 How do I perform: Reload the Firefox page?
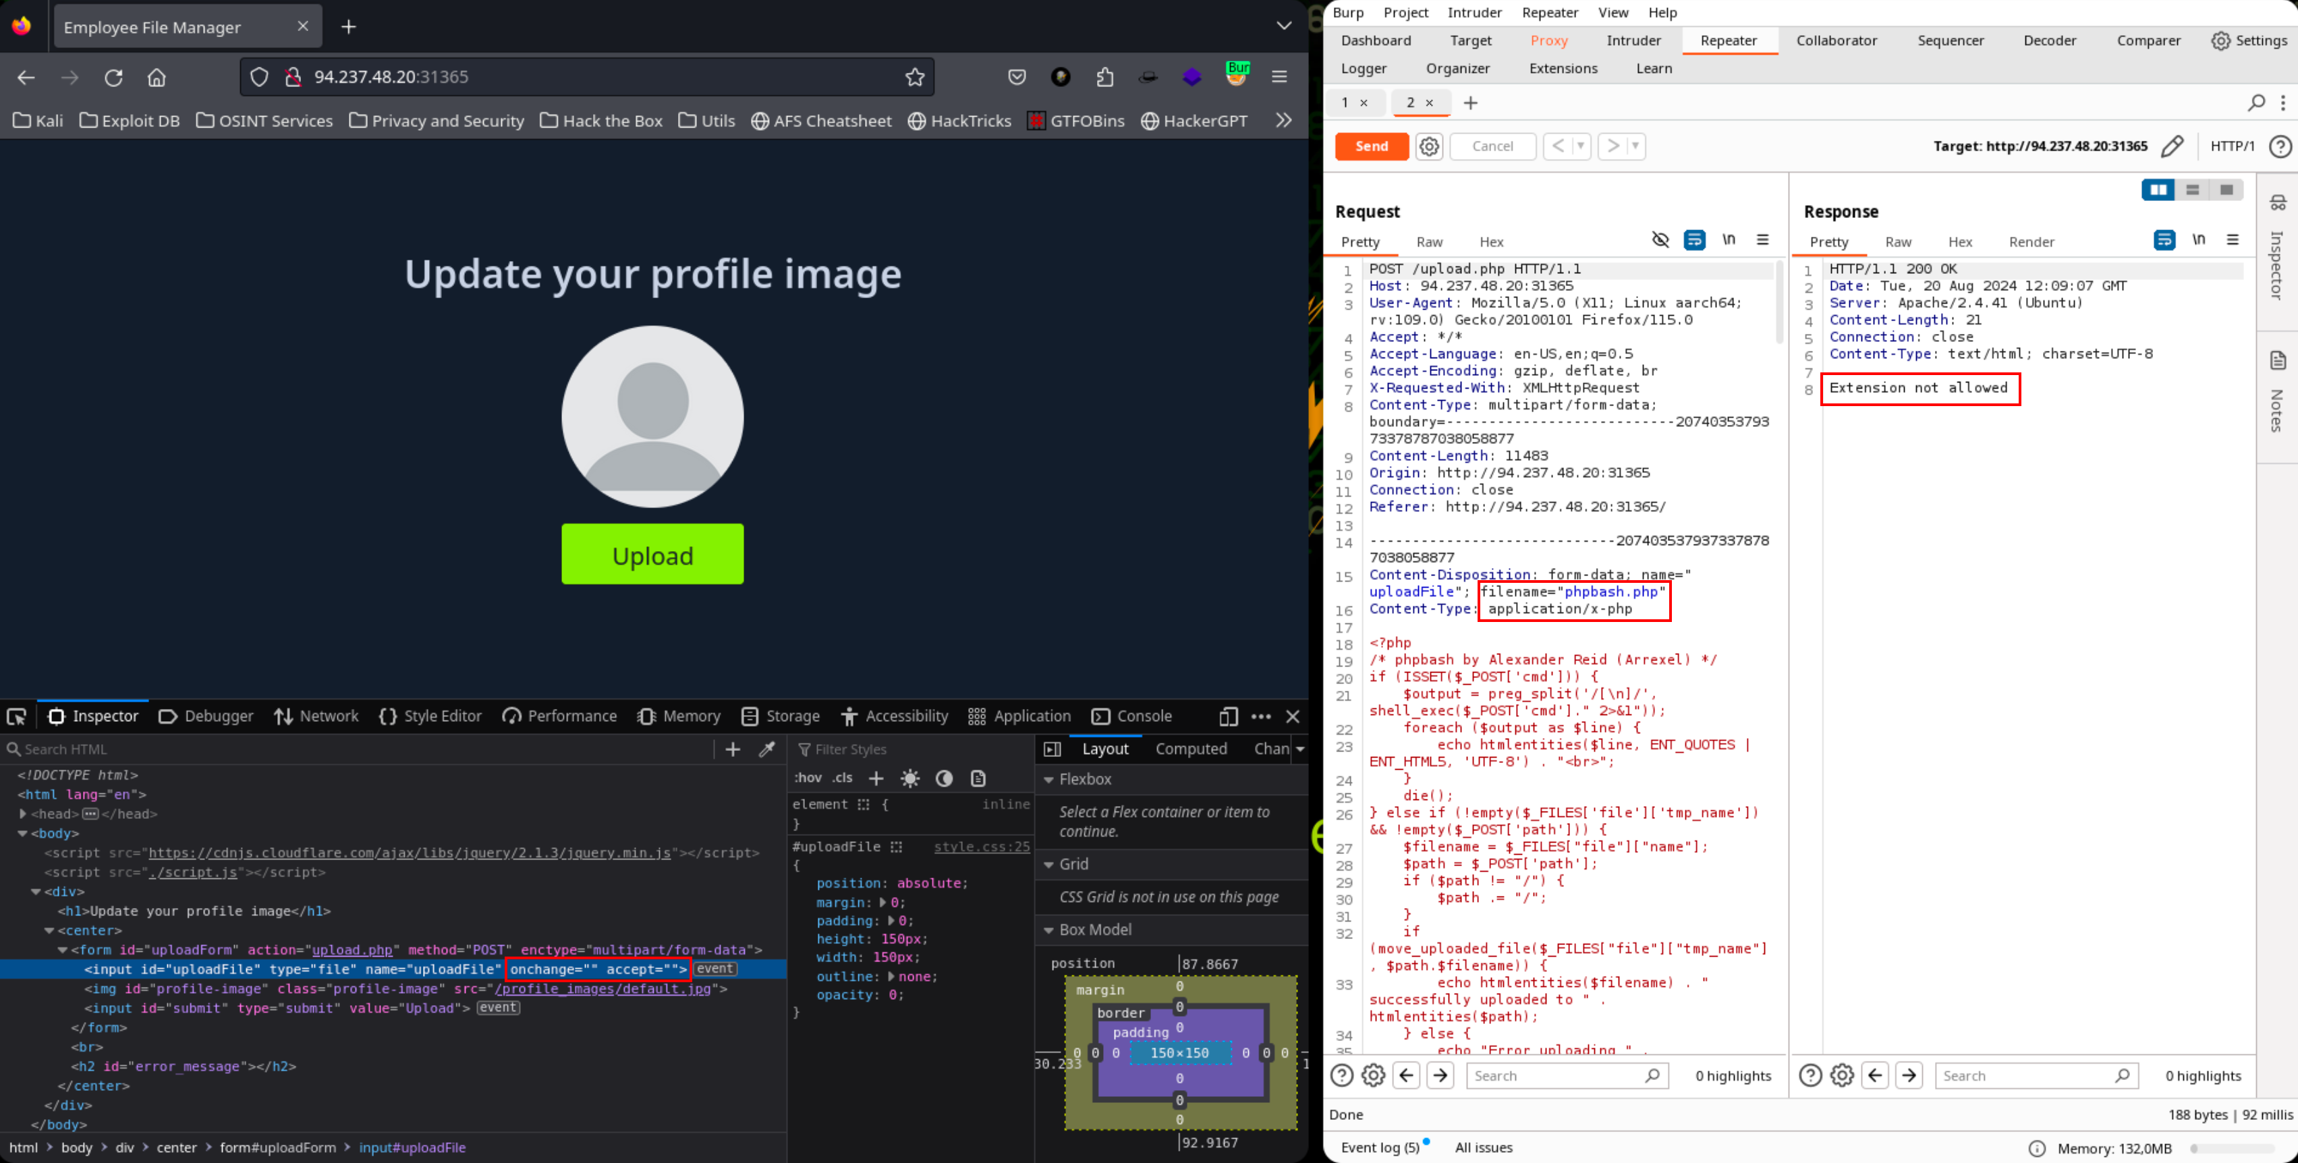click(113, 78)
